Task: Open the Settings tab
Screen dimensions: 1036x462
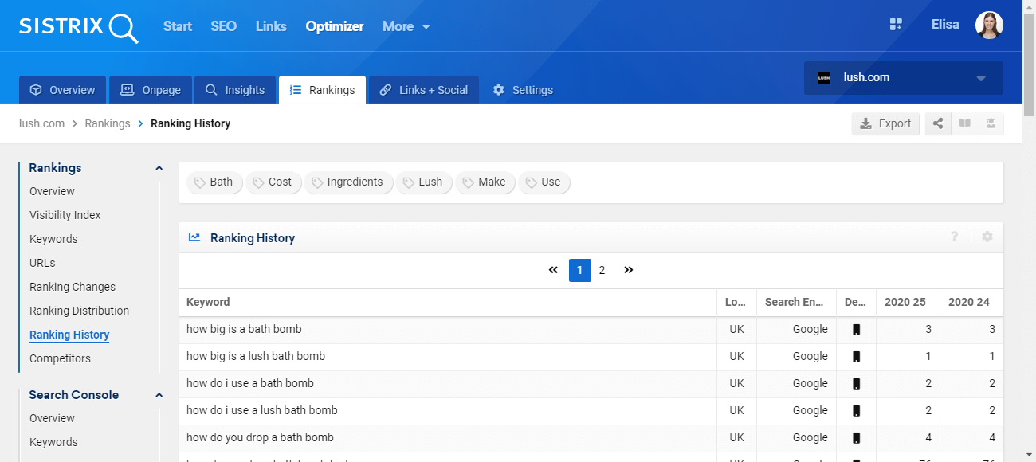Action: 523,90
